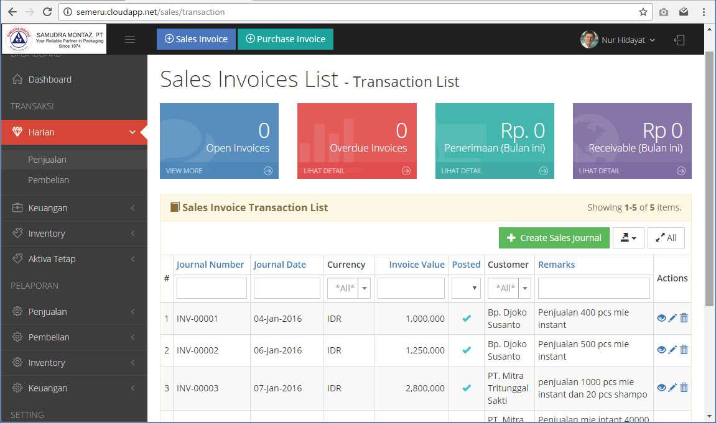Bookmark this page with the star icon
Viewport: 716px width, 423px height.
tap(643, 12)
